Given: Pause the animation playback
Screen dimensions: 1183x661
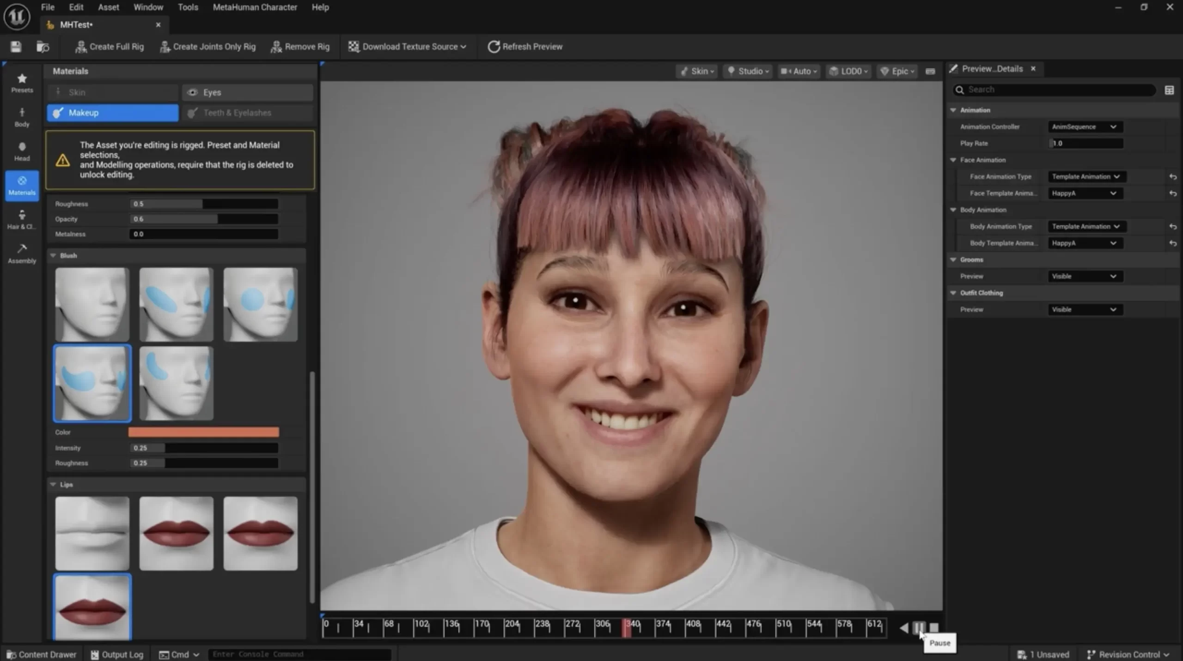Looking at the screenshot, I should (919, 628).
